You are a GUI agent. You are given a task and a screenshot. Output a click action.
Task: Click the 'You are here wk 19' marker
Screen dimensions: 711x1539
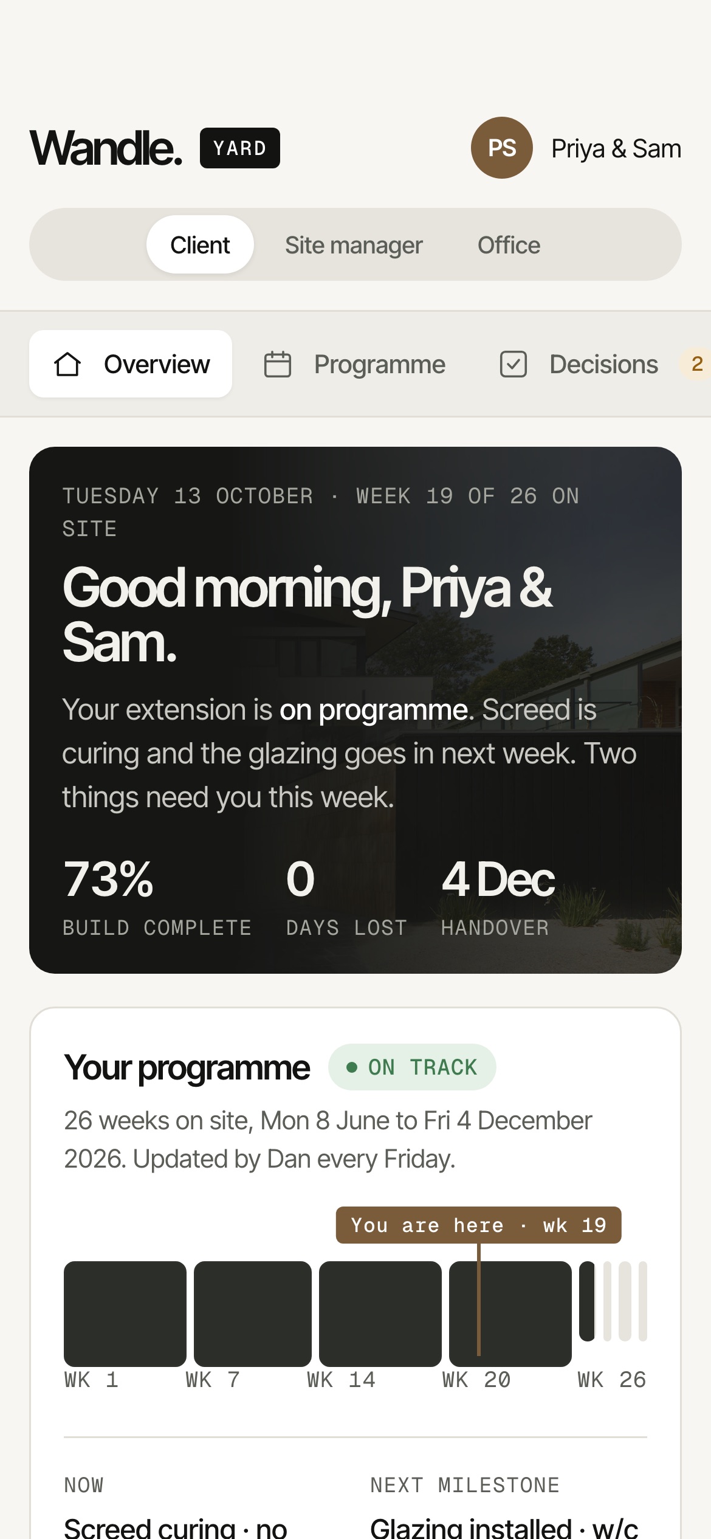(479, 1225)
